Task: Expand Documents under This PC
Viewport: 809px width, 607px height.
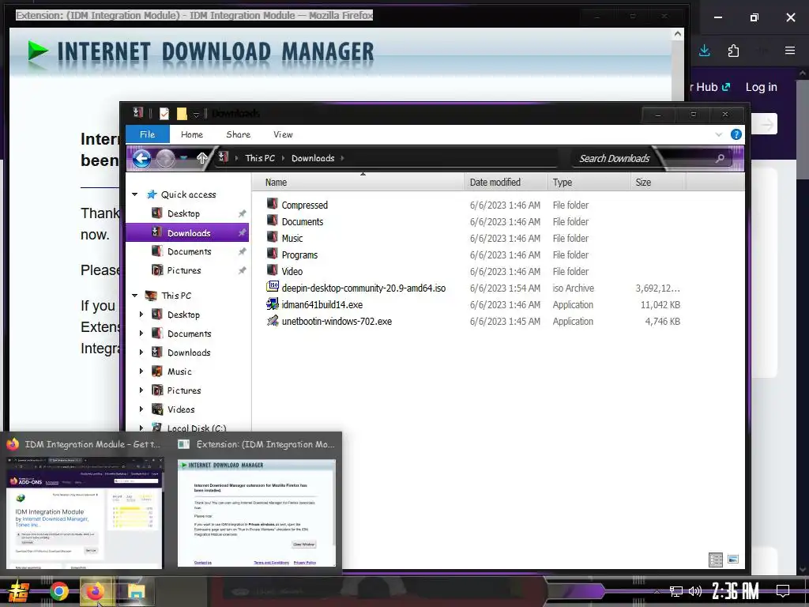Action: (141, 334)
